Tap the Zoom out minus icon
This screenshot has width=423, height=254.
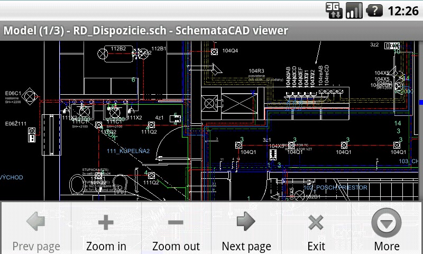[176, 222]
